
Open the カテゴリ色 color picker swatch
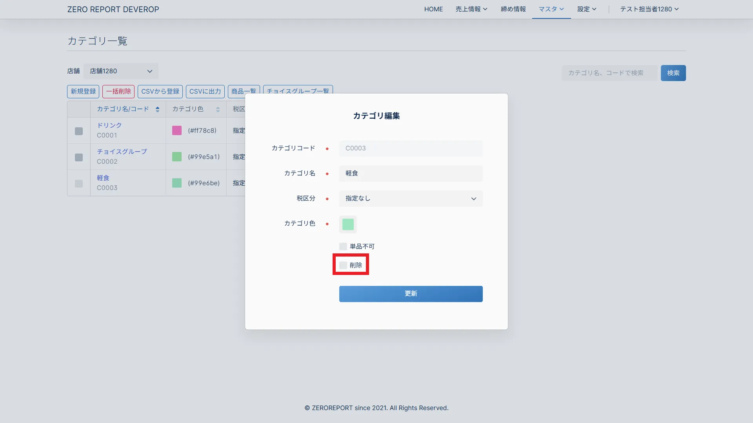click(348, 224)
